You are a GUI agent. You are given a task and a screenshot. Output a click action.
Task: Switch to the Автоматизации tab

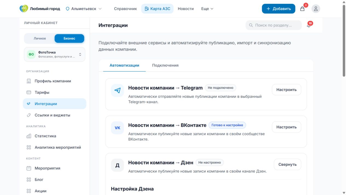[124, 65]
